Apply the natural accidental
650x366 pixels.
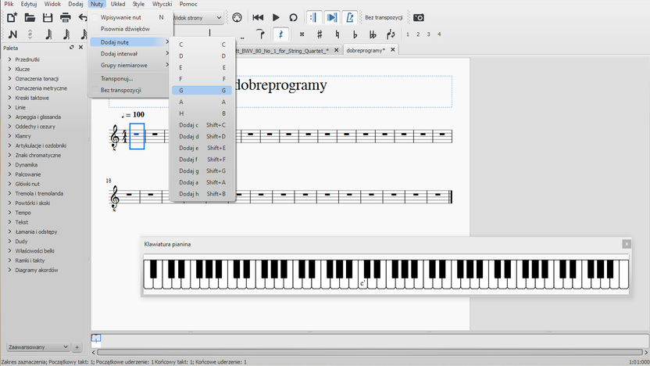click(337, 34)
